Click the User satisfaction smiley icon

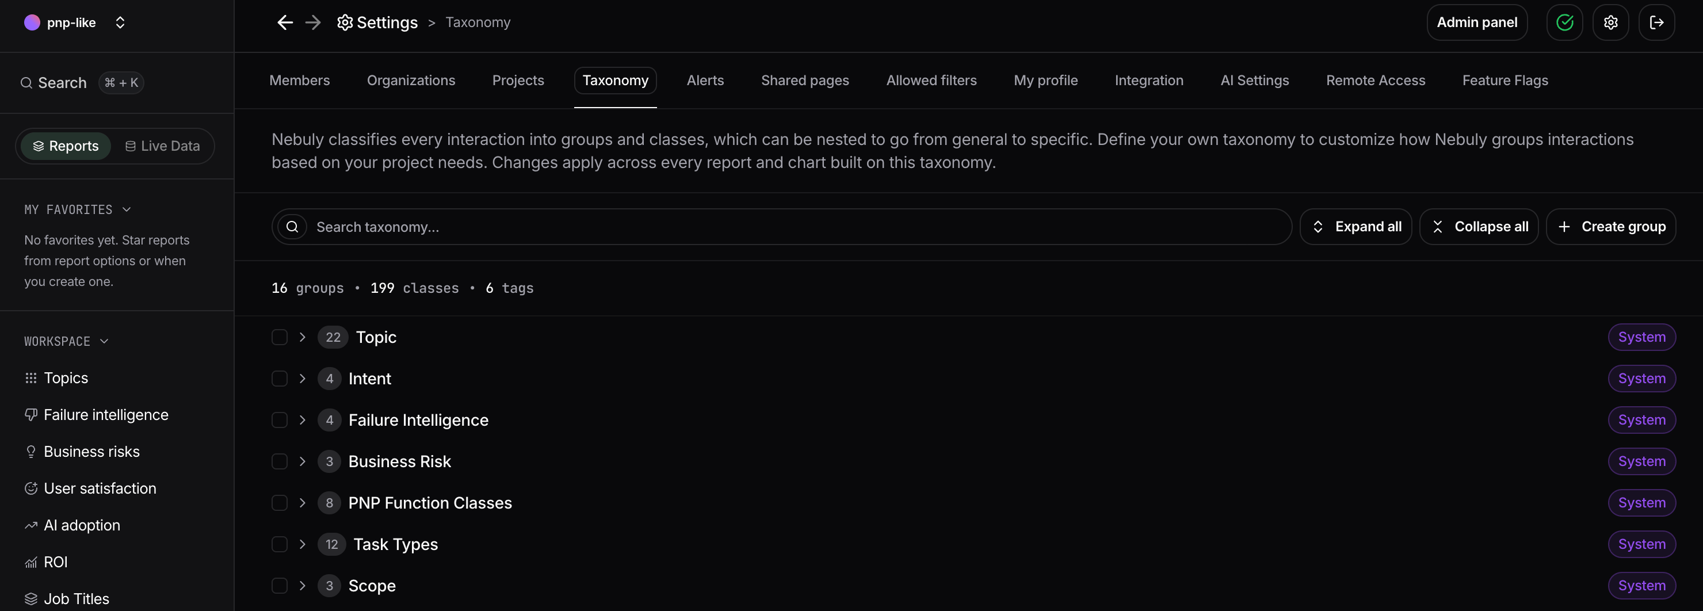(31, 488)
